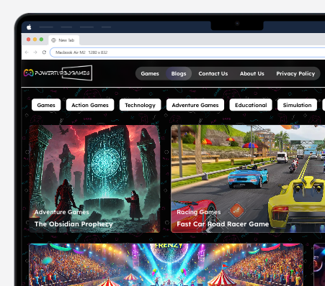This screenshot has height=286, width=325.
Task: Open The Obsidian Prophecy card image
Action: click(94, 178)
